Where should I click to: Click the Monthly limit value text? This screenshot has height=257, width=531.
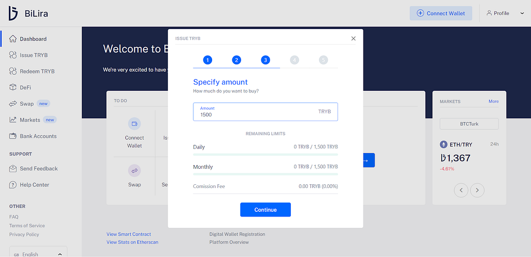click(316, 167)
